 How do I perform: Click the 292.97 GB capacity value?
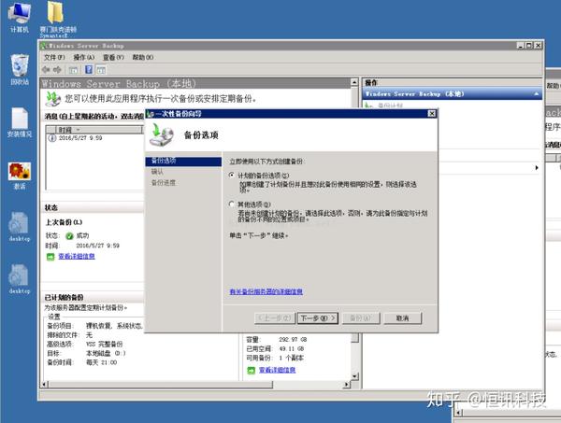point(293,339)
